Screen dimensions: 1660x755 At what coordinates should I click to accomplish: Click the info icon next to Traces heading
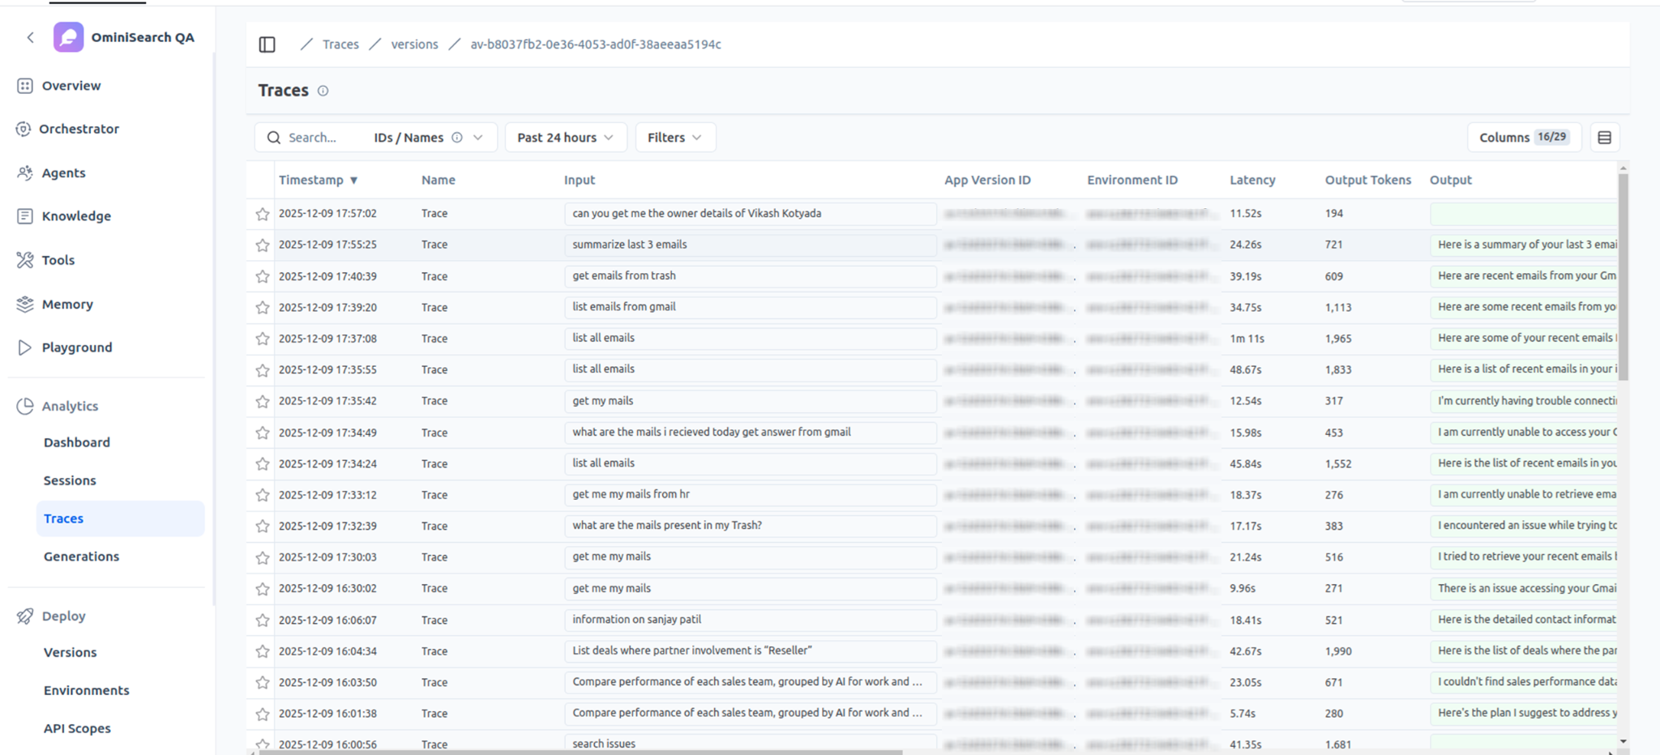(x=323, y=91)
